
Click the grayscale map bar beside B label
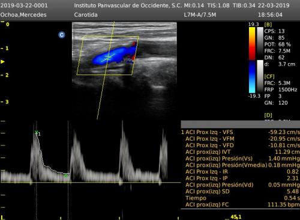260,43
